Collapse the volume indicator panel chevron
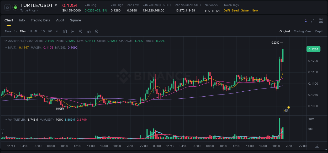Image resolution: width=328 pixels, height=153 pixels. pyautogui.click(x=6, y=119)
